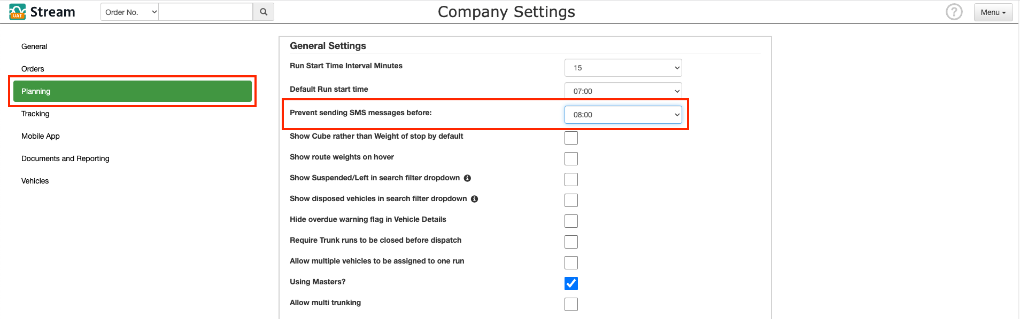Uncheck the Using Masters? checkbox
Screen dimensions: 1020x319
571,283
